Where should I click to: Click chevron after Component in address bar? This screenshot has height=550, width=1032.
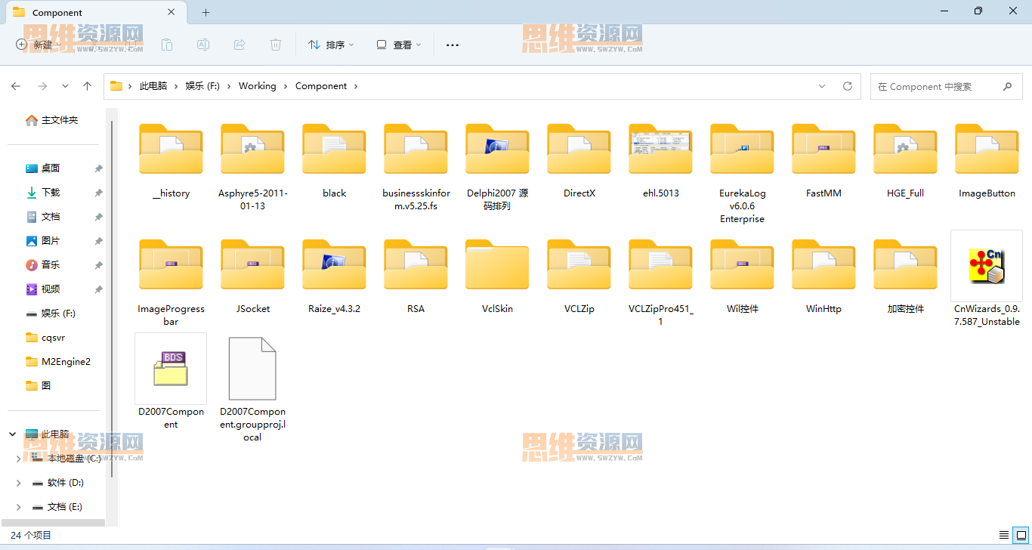356,86
